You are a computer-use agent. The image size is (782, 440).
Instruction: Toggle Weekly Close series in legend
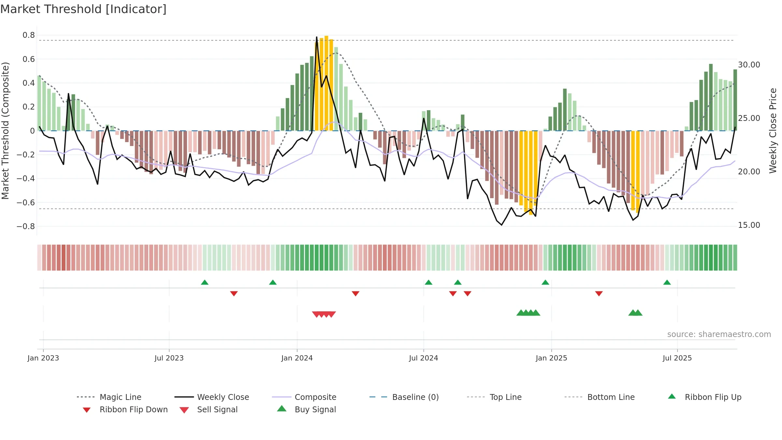(211, 397)
